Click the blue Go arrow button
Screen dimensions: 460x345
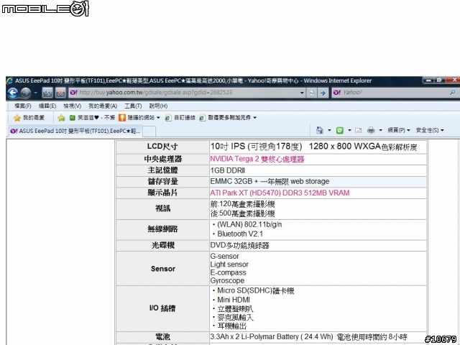[323, 93]
